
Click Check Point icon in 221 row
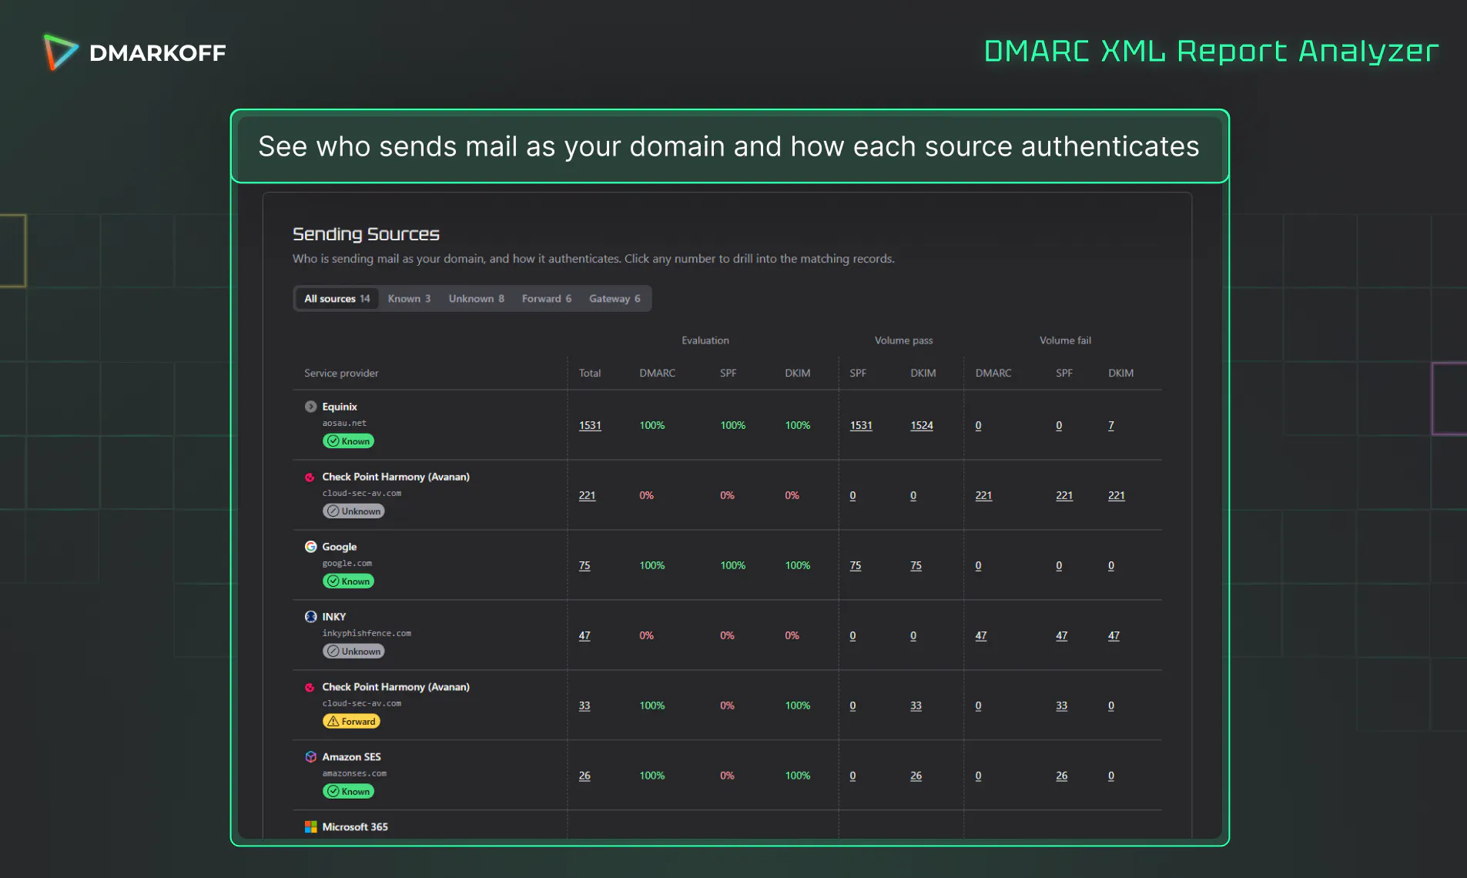pos(310,478)
